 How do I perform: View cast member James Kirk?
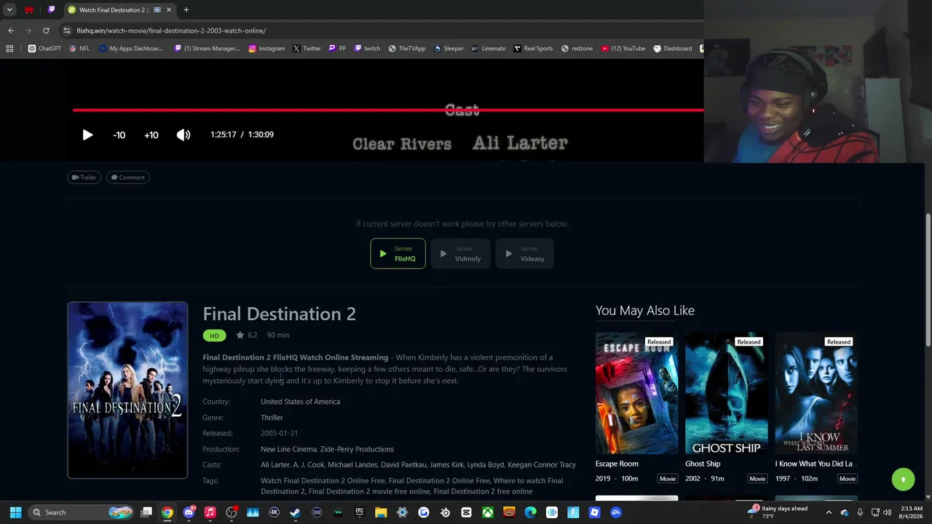tap(447, 465)
